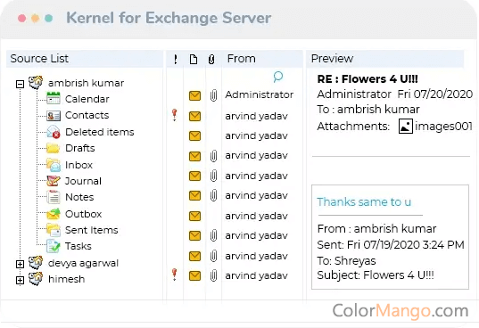The image size is (479, 328).
Task: Click the Drafts folder icon
Action: point(54,148)
